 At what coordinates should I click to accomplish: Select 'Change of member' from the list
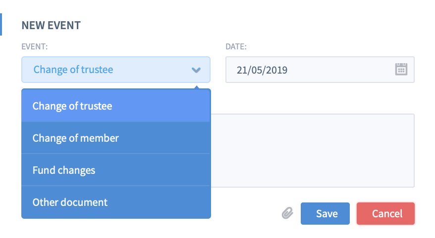(116, 138)
